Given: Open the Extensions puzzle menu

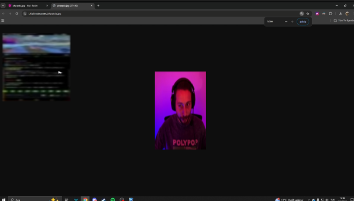Looking at the screenshot, I should 331,14.
